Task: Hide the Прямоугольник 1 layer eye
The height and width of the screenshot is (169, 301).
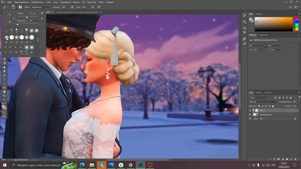Action: [250, 115]
